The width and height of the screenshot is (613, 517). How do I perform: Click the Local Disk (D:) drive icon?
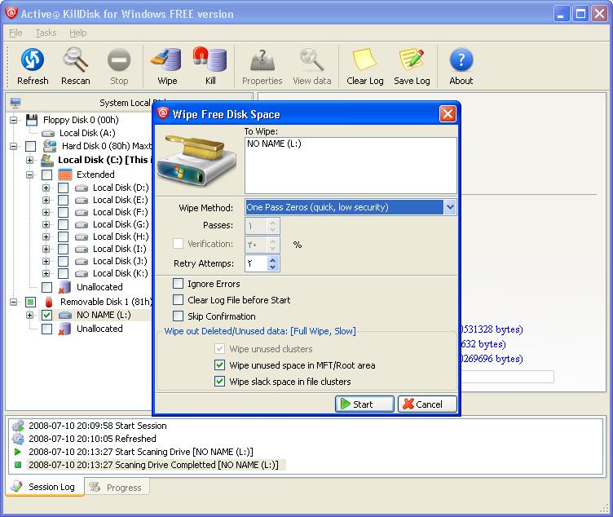(x=82, y=188)
